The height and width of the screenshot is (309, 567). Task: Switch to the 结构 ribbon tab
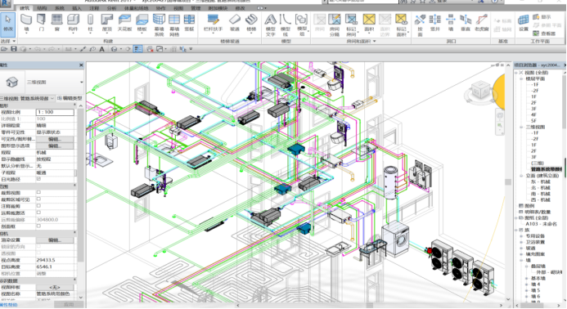click(x=42, y=8)
